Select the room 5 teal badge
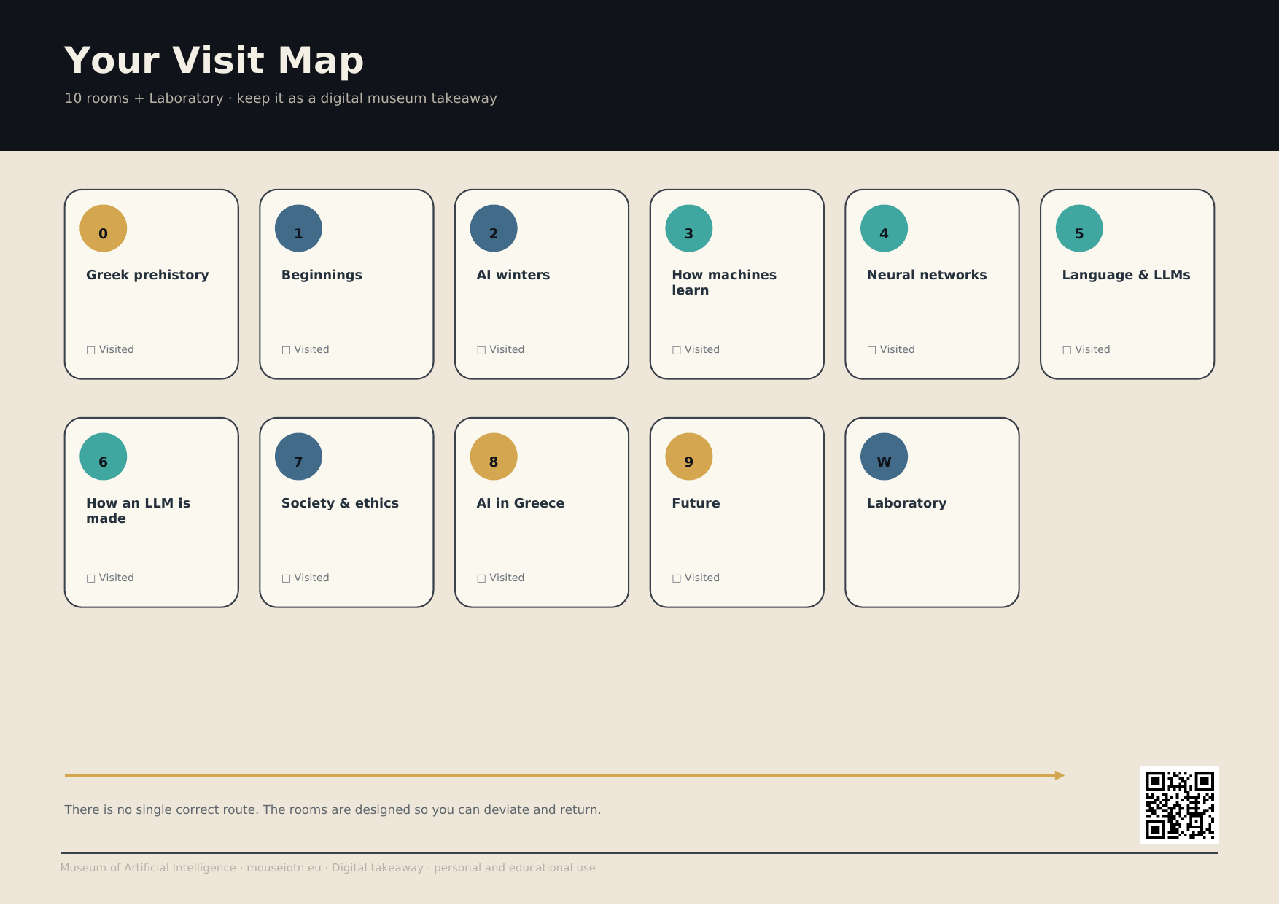Image resolution: width=1279 pixels, height=905 pixels. pos(1079,228)
